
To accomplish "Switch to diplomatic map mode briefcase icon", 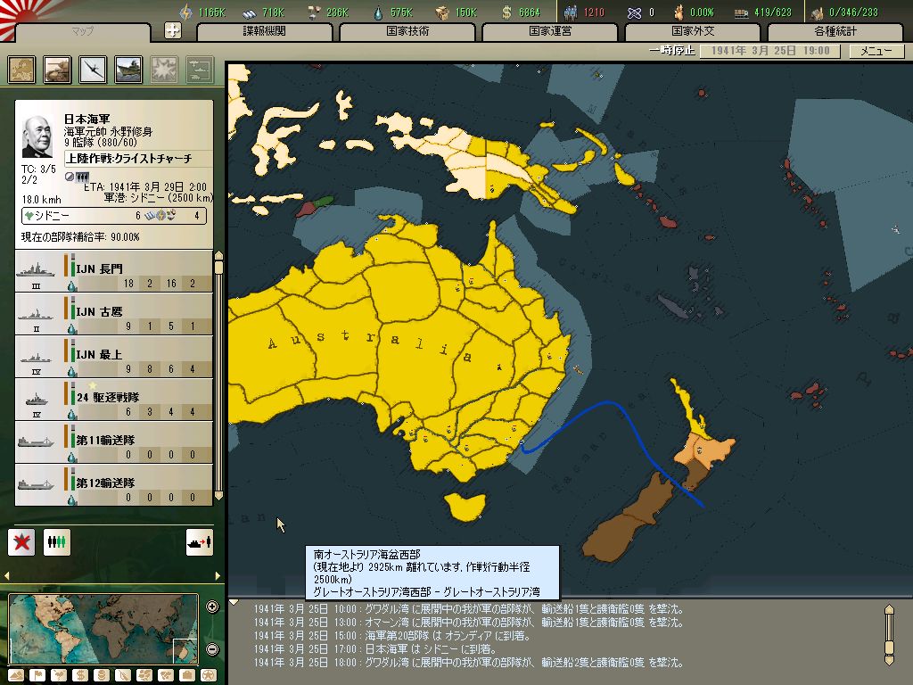I will [187, 675].
